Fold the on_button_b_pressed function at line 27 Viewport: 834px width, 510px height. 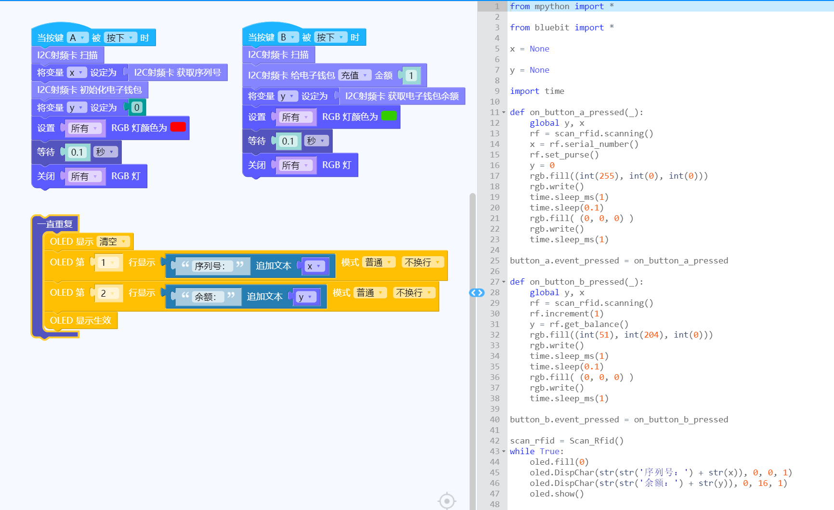[x=504, y=282]
